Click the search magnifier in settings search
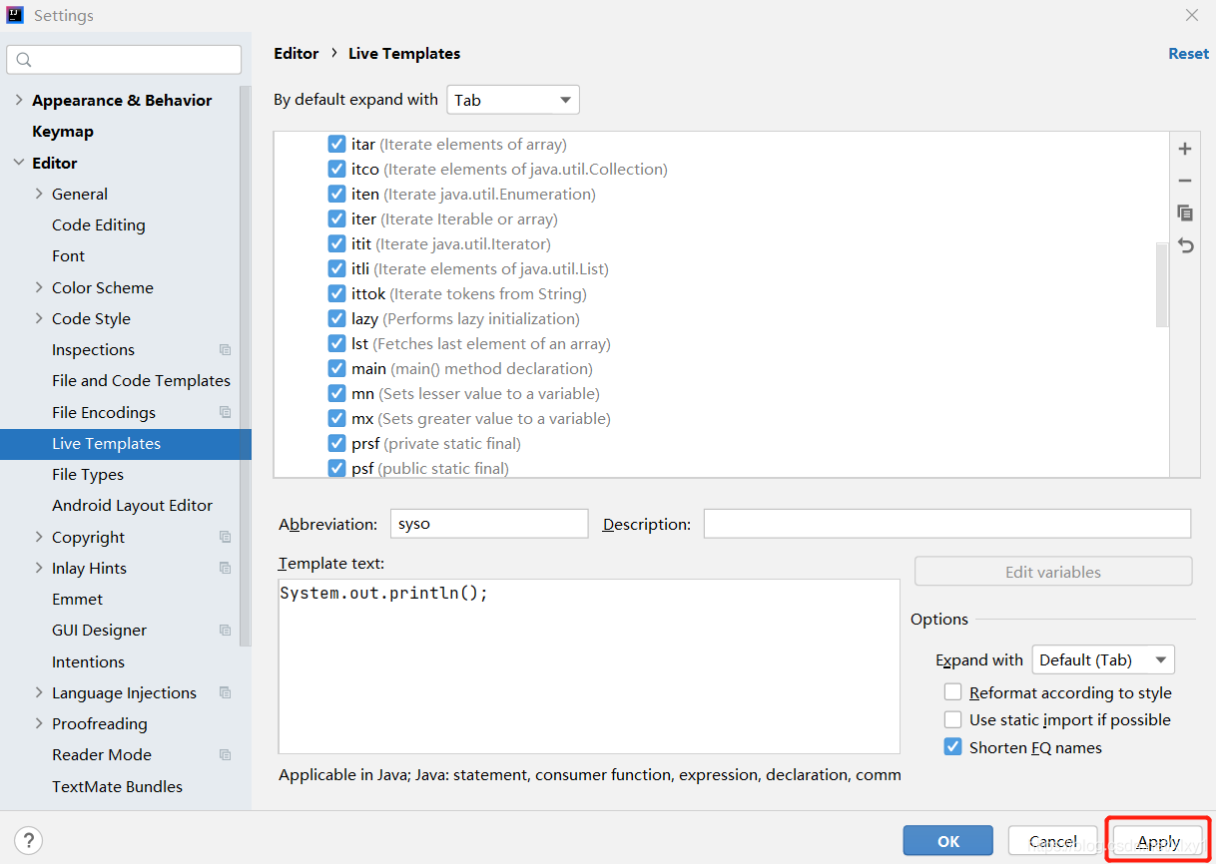This screenshot has width=1216, height=864. [25, 60]
